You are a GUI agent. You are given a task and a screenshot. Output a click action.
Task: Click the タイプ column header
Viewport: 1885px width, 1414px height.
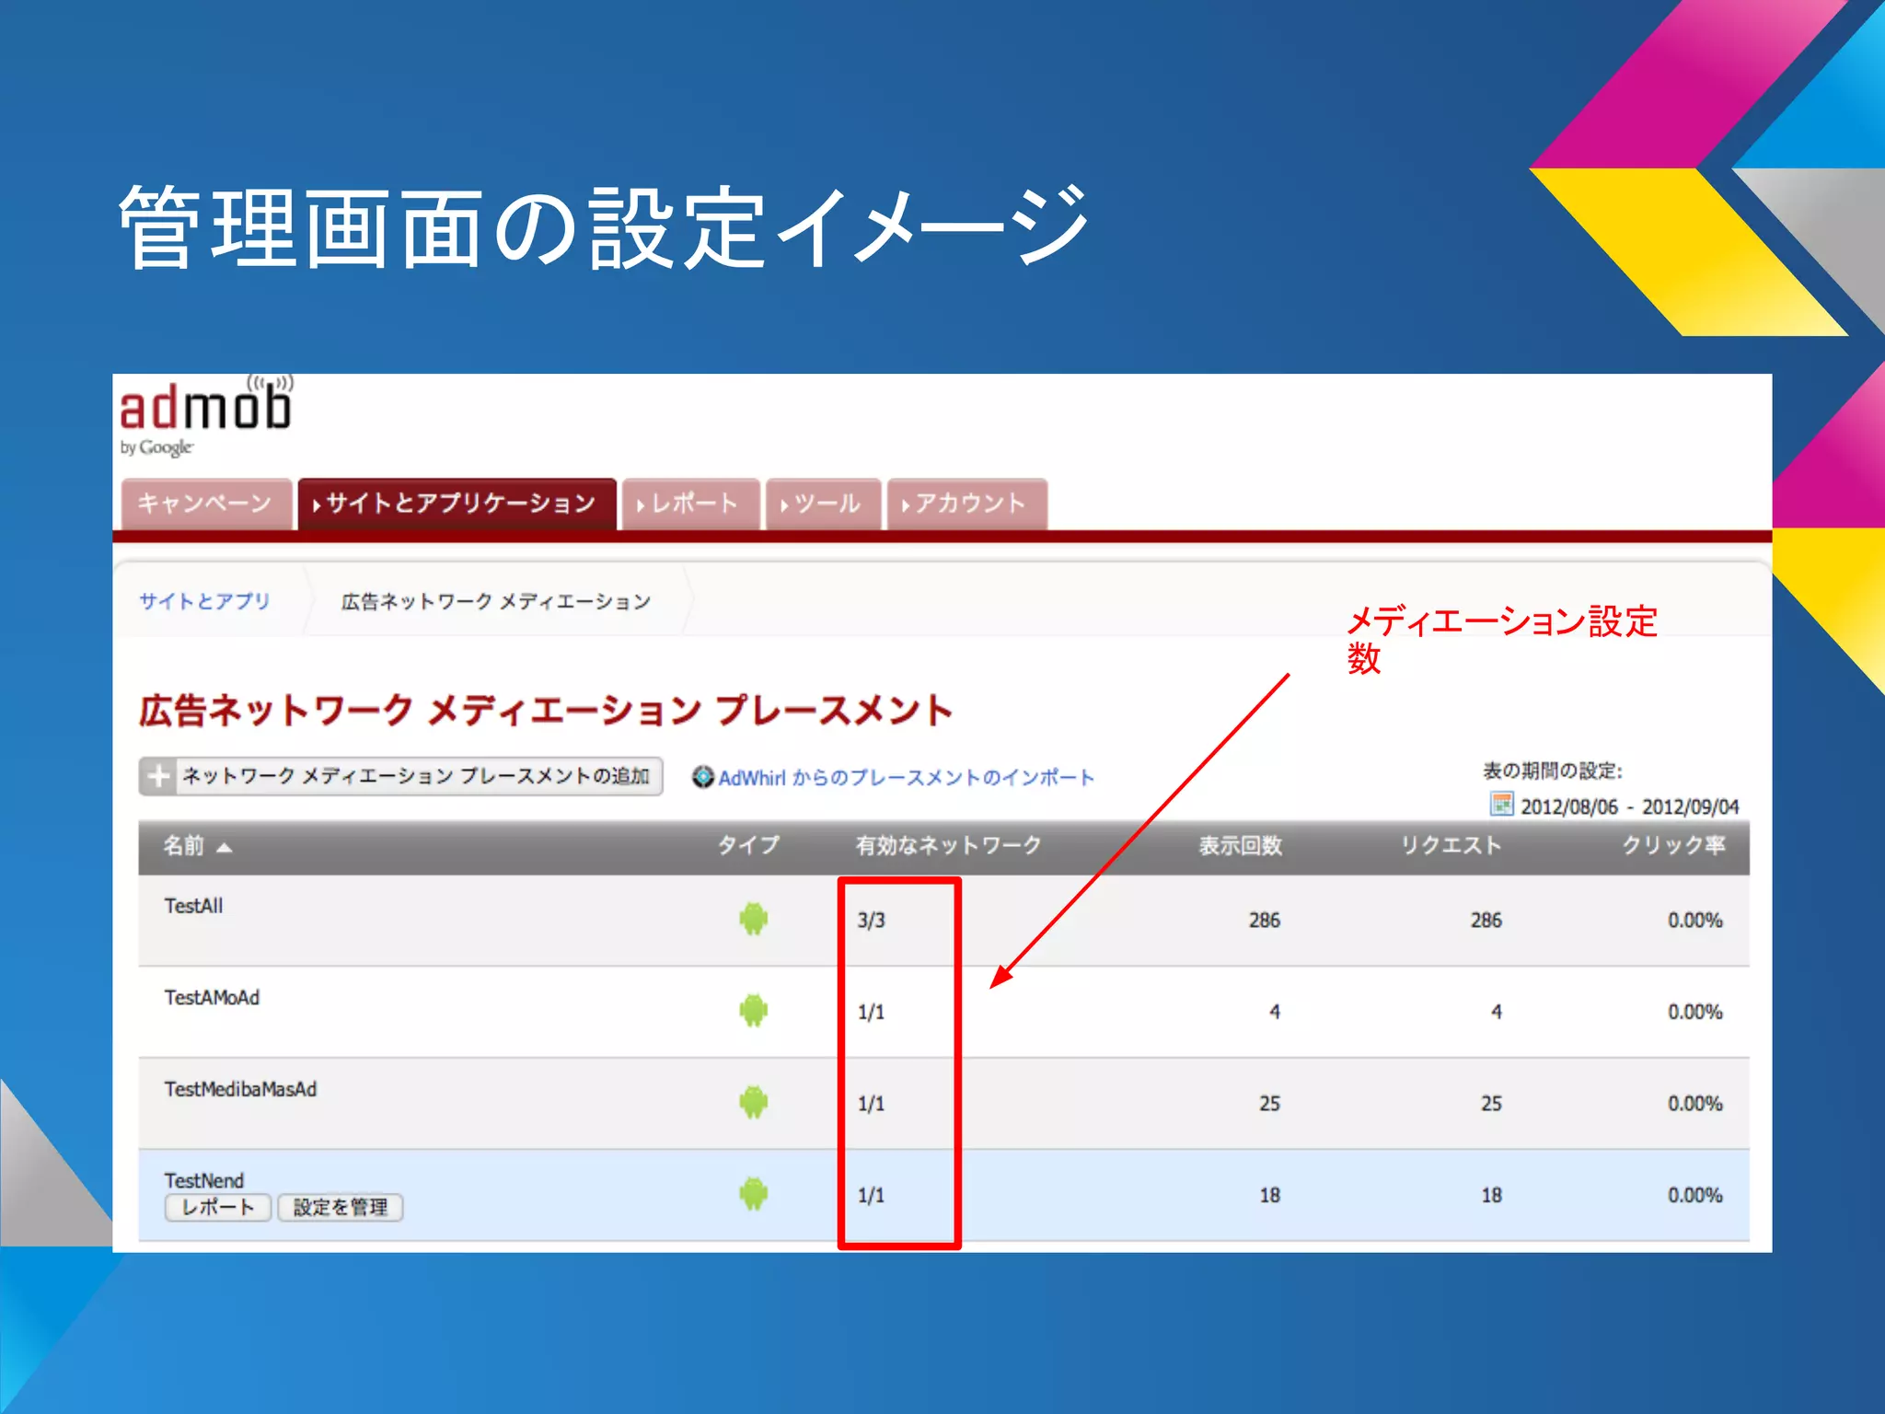click(x=748, y=845)
